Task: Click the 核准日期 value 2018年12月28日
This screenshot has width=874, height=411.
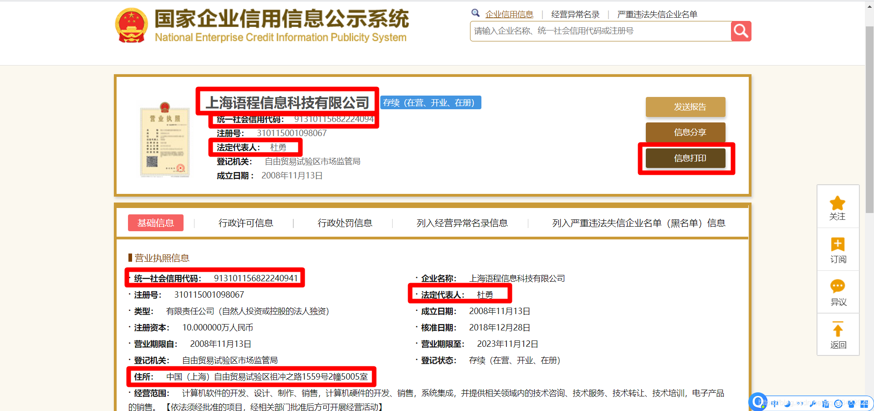Action: (x=500, y=328)
